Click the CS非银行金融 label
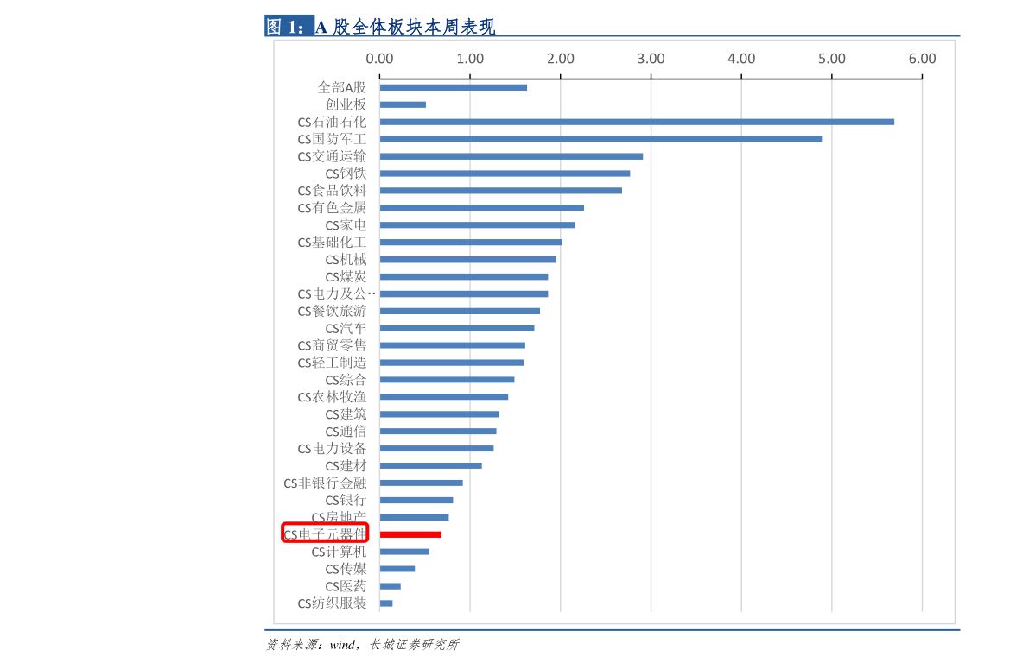 tap(325, 483)
